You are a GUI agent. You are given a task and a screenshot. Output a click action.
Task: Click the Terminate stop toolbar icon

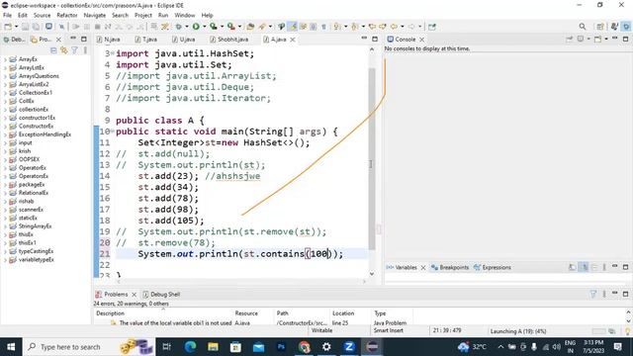coord(97,27)
